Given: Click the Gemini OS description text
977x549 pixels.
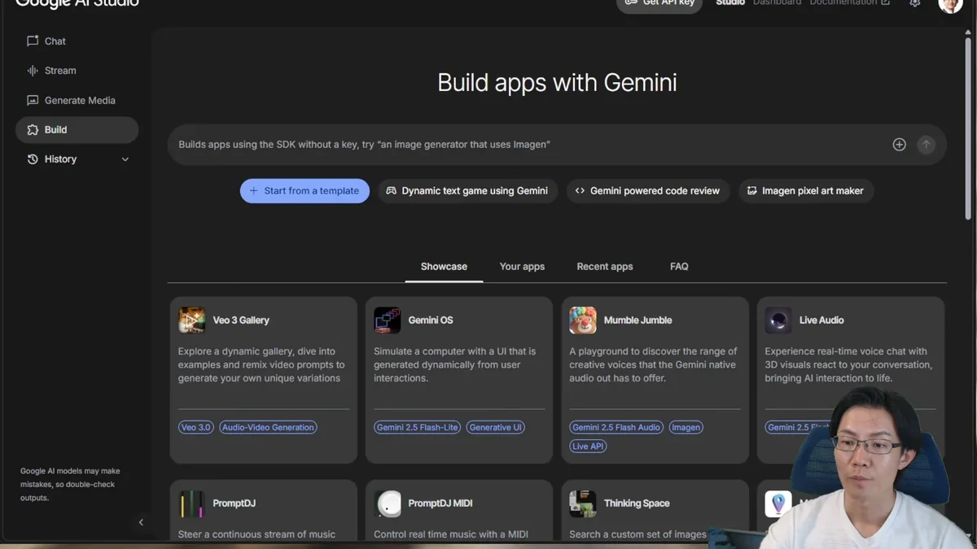Looking at the screenshot, I should pos(455,365).
